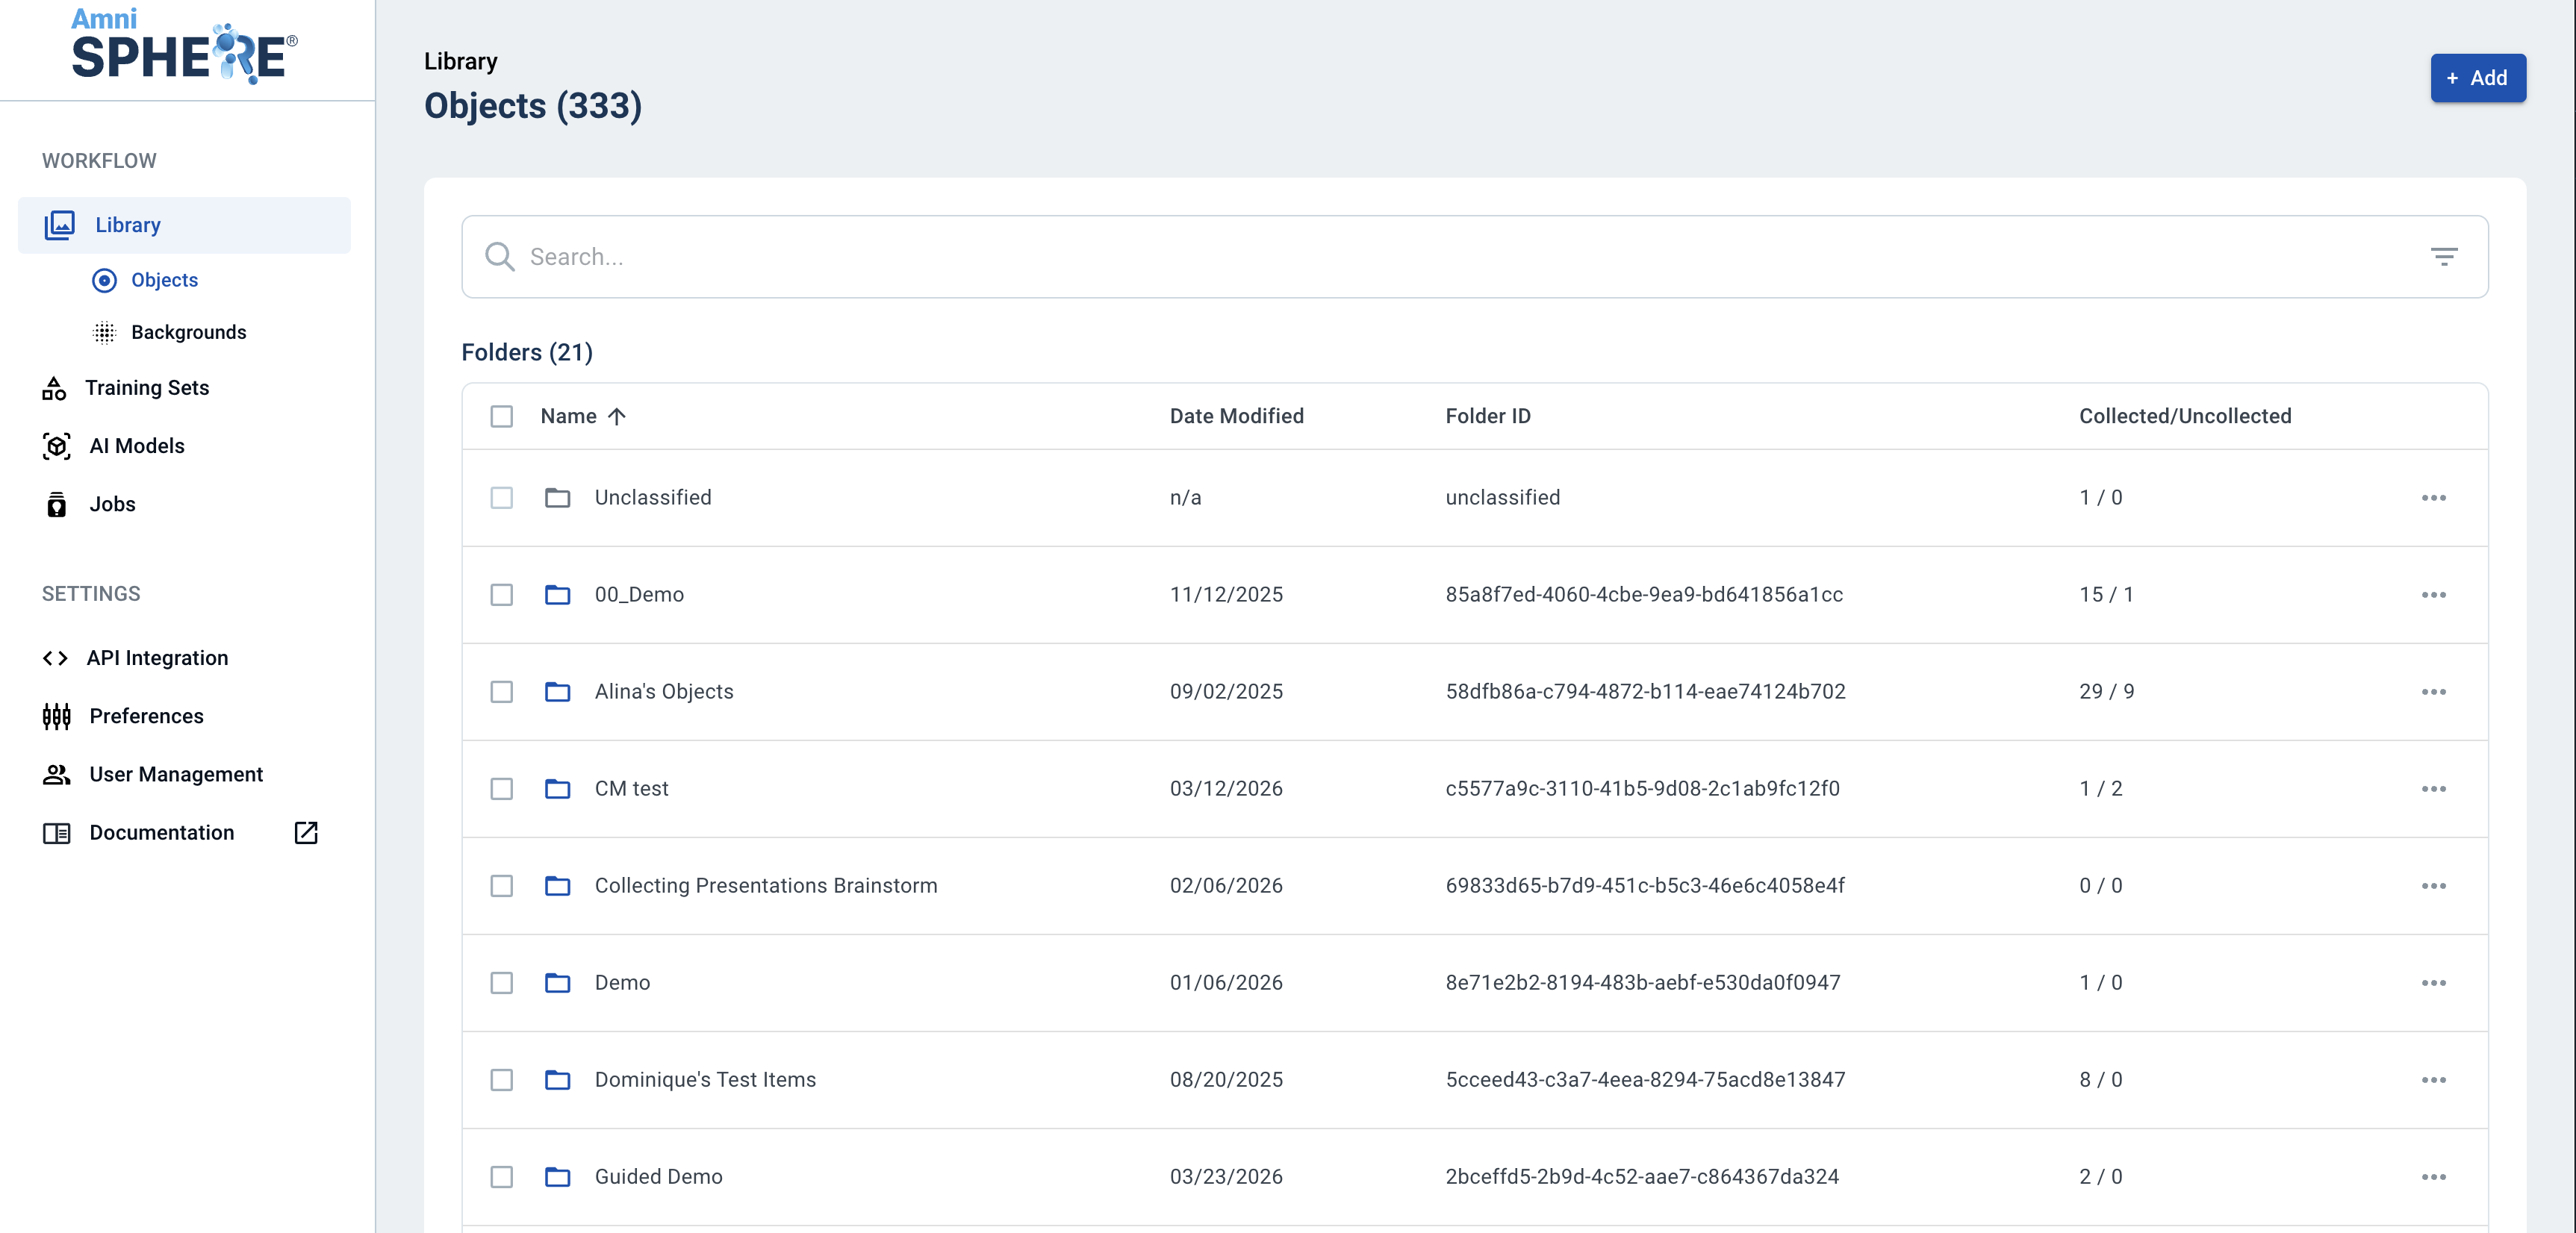
Task: Open the external Documentation link icon
Action: coord(306,832)
